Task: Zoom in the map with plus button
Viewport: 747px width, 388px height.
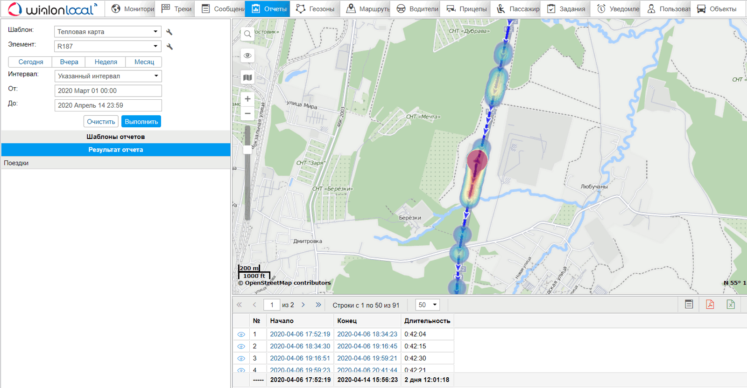Action: [x=247, y=99]
